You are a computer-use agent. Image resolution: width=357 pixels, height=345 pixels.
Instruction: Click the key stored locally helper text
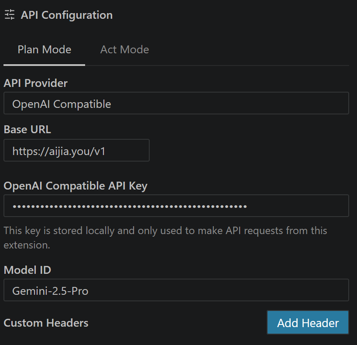tap(165, 231)
